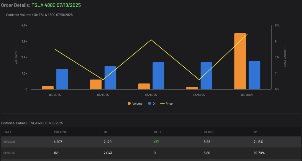Click the close price 6.80
This screenshot has width=302, height=161.
[x=207, y=153]
